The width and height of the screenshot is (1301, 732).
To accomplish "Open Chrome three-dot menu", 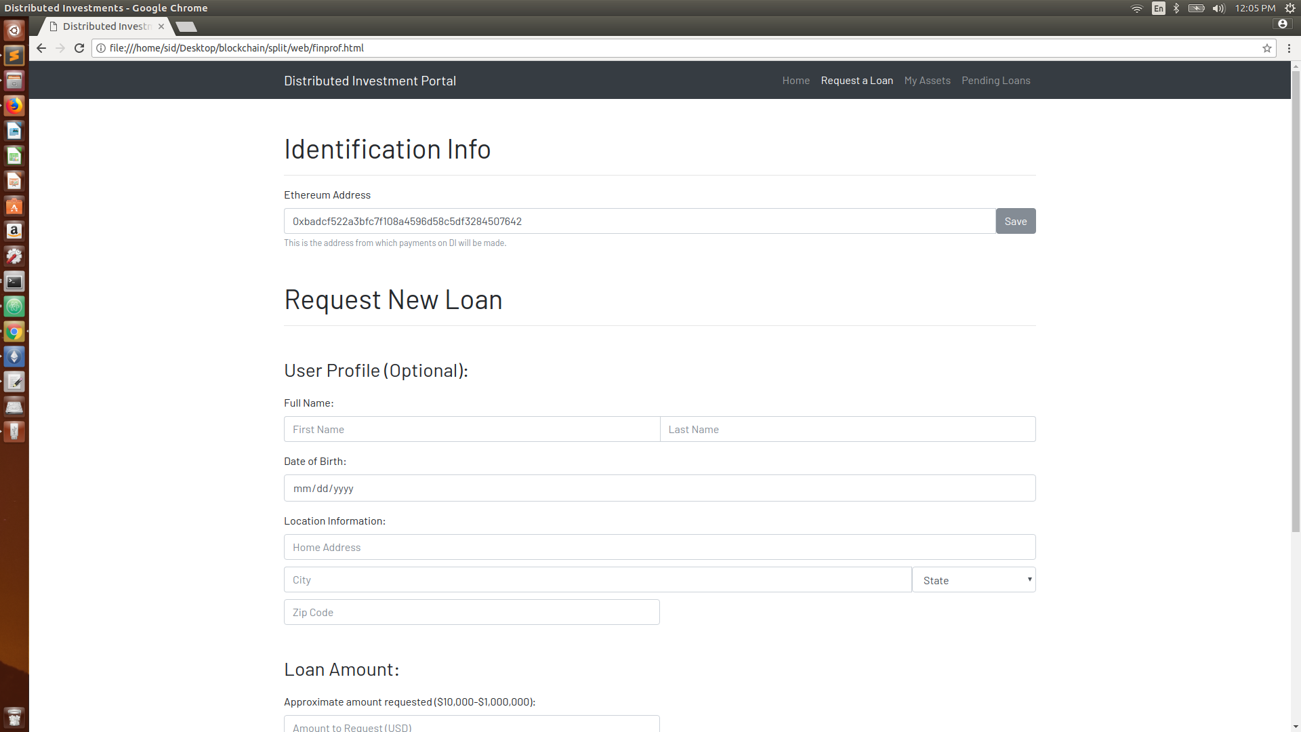I will (x=1289, y=48).
